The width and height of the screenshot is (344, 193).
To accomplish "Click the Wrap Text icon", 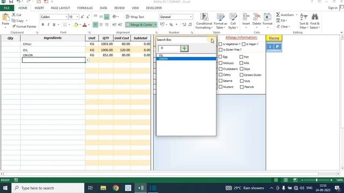I will tap(127, 17).
